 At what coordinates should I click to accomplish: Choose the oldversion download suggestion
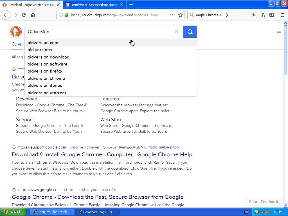click(x=111, y=57)
